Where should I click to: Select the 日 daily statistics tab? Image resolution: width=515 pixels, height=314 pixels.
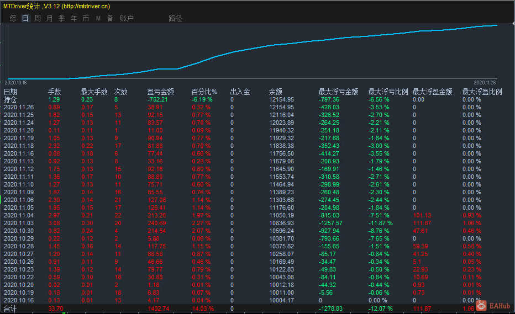tap(25, 18)
